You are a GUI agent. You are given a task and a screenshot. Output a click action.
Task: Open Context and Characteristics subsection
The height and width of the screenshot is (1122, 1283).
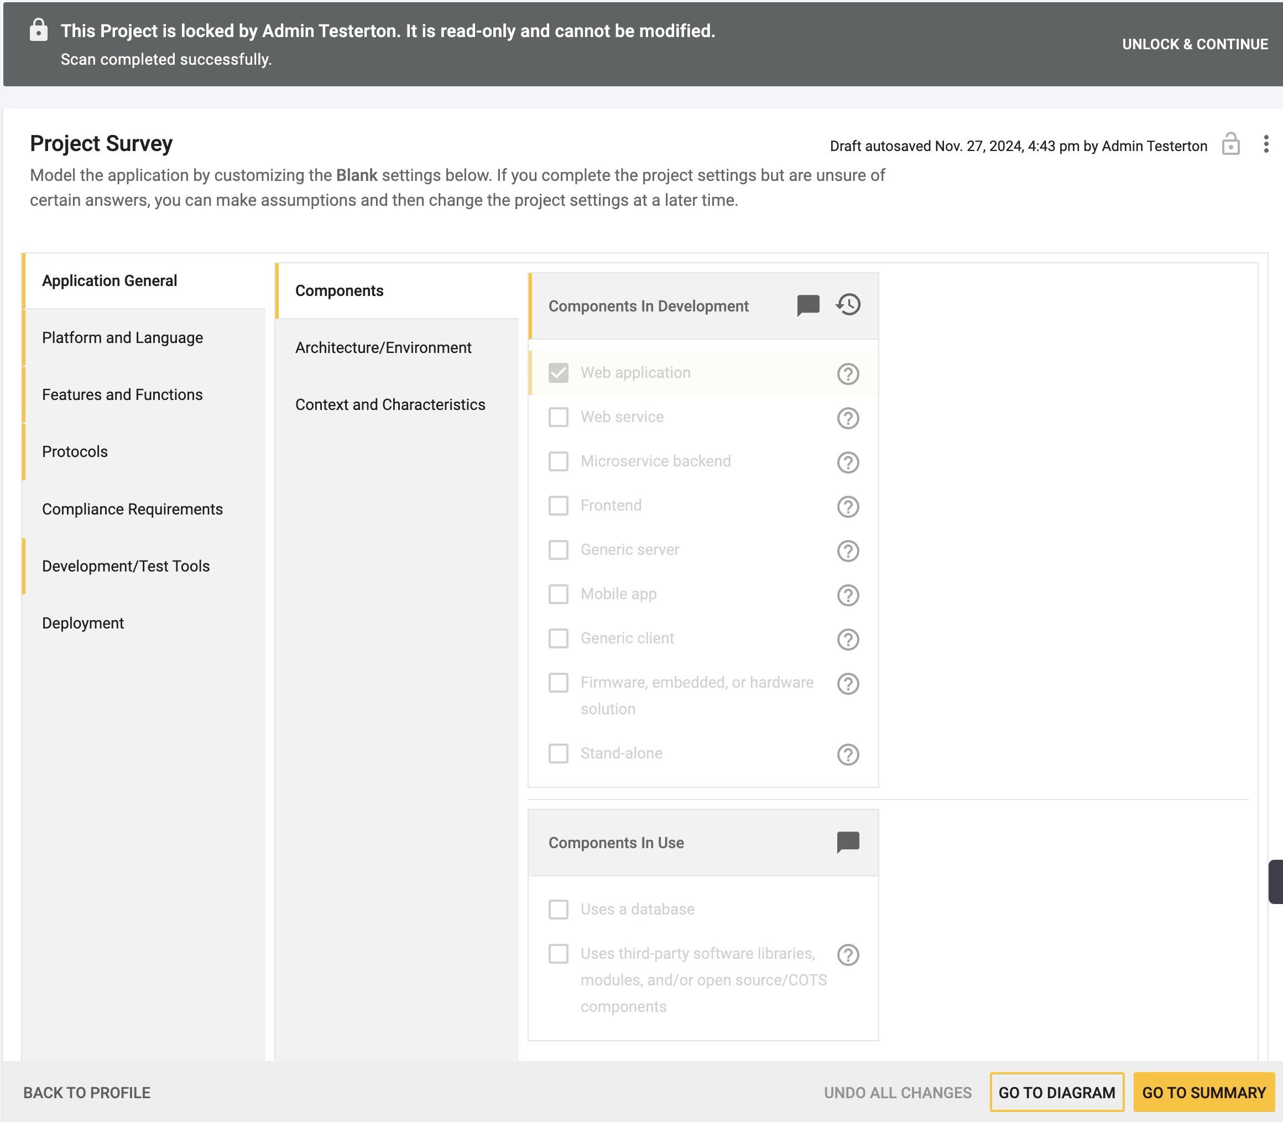coord(390,404)
